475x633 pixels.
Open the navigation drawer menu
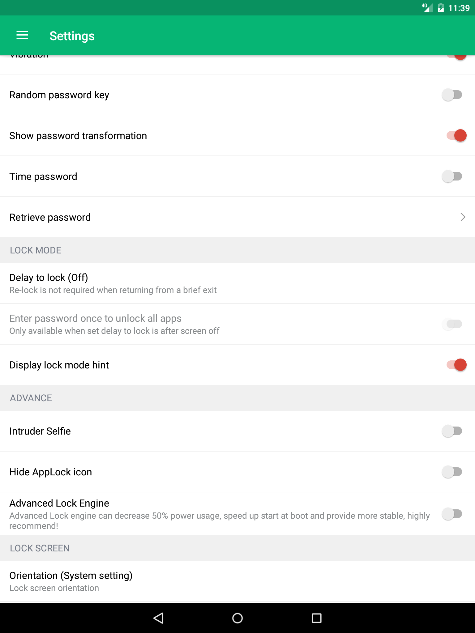pos(22,35)
